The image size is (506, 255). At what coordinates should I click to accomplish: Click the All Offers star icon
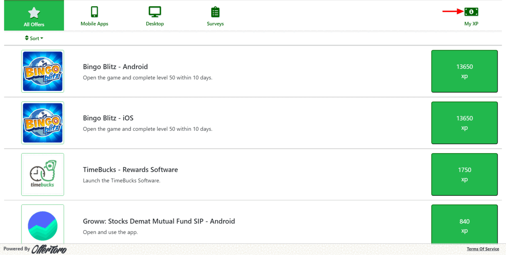click(x=34, y=13)
